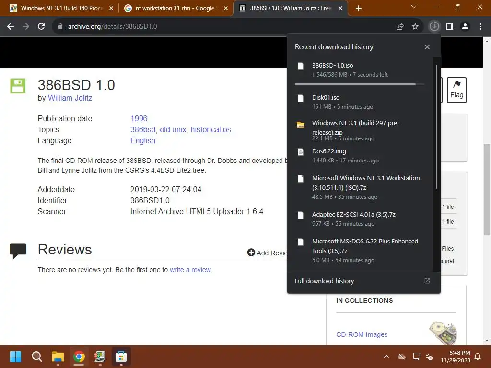The width and height of the screenshot is (491, 368).
Task: Show hidden system tray icons
Action: click(x=386, y=356)
